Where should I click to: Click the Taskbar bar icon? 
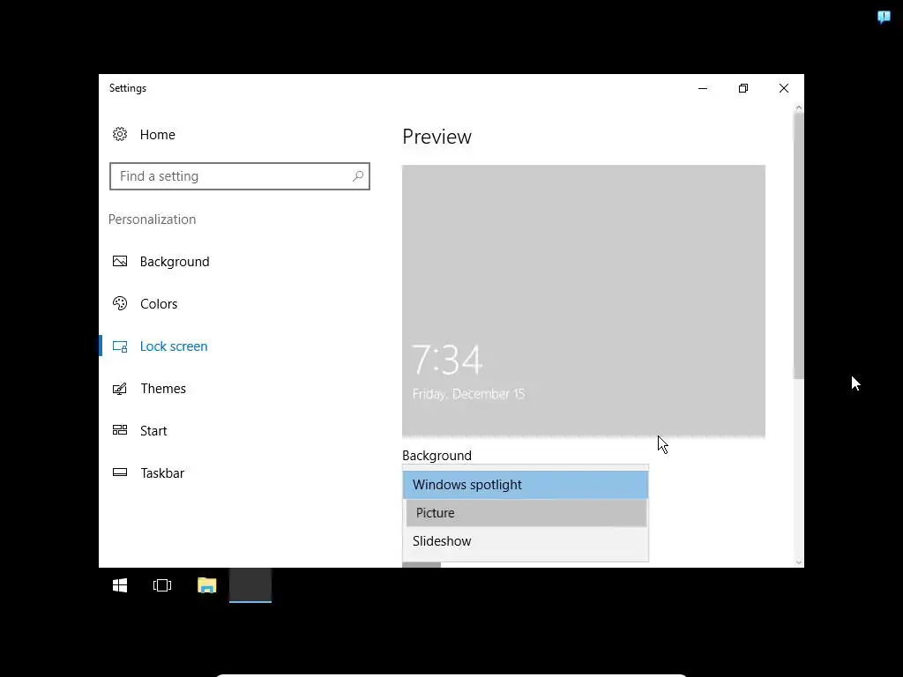120,472
